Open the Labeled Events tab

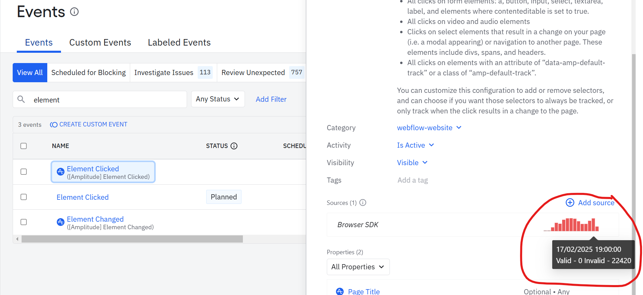point(179,42)
